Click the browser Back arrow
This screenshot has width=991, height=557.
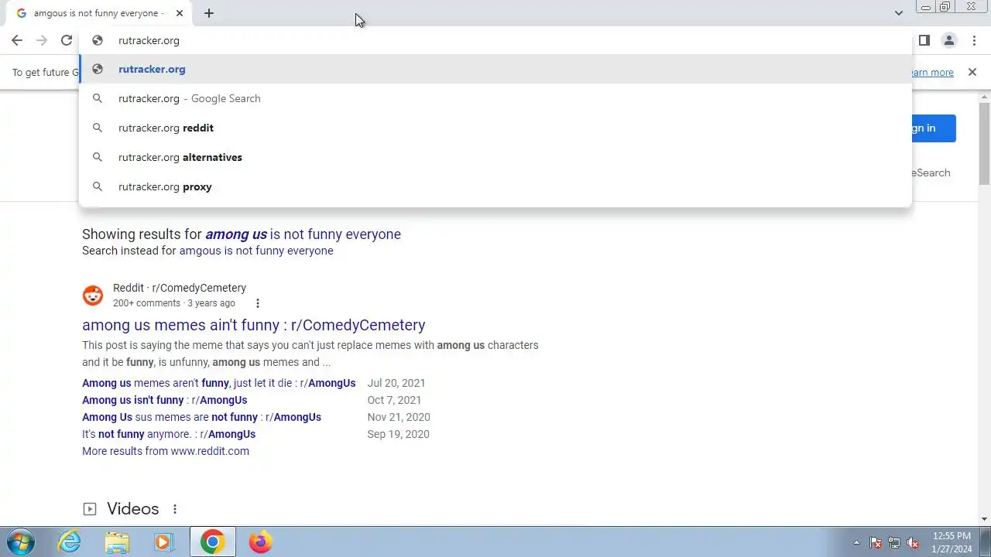point(17,40)
